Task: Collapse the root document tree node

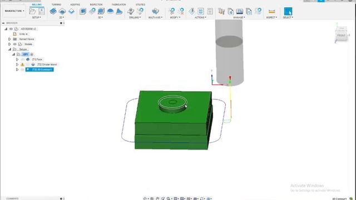Action: click(6, 29)
